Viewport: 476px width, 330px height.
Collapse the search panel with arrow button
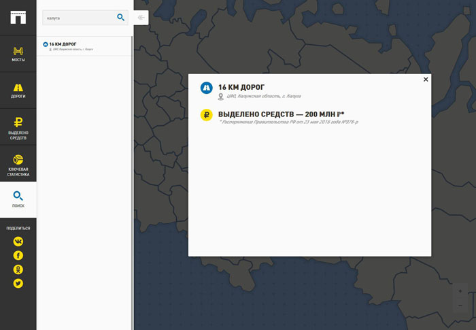[x=141, y=18]
